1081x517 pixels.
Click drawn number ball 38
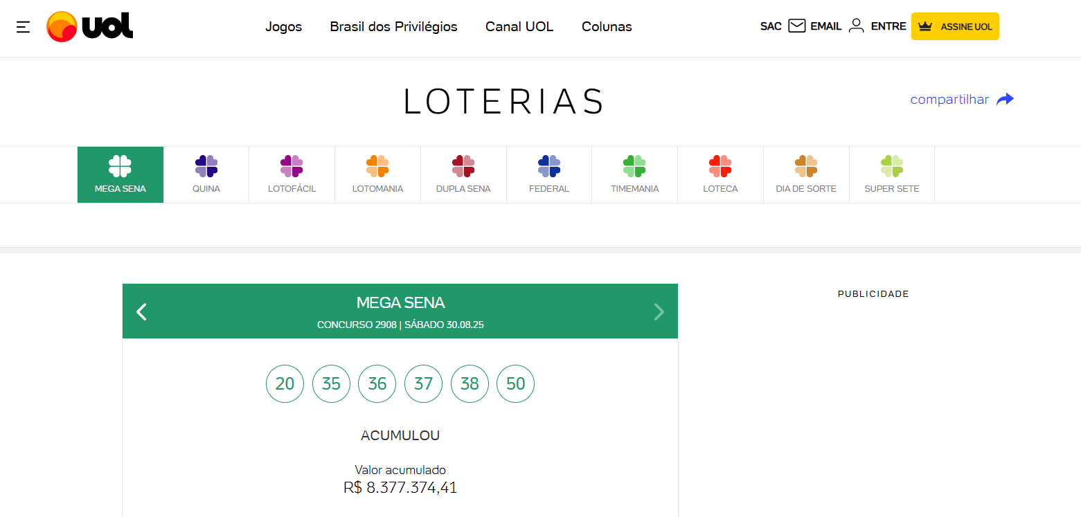click(x=470, y=383)
